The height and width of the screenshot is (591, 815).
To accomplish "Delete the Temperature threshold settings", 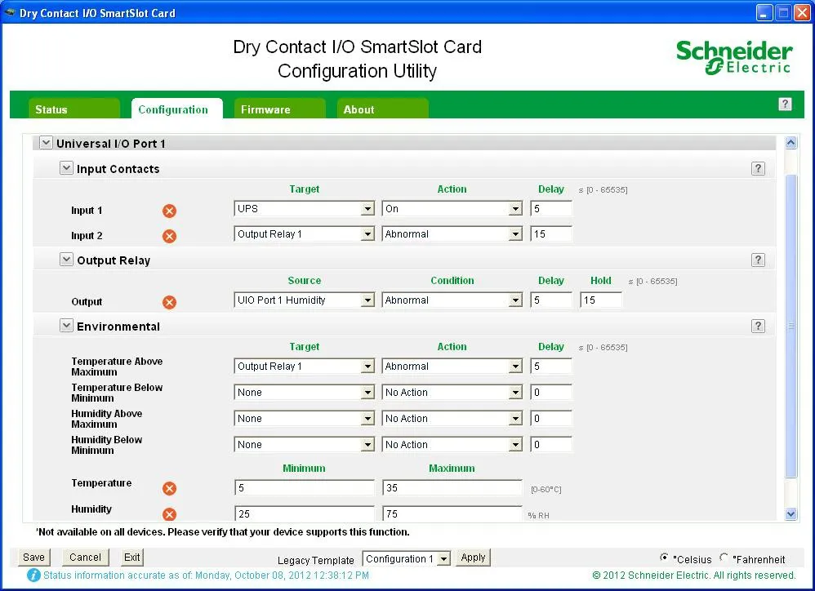I will [169, 488].
